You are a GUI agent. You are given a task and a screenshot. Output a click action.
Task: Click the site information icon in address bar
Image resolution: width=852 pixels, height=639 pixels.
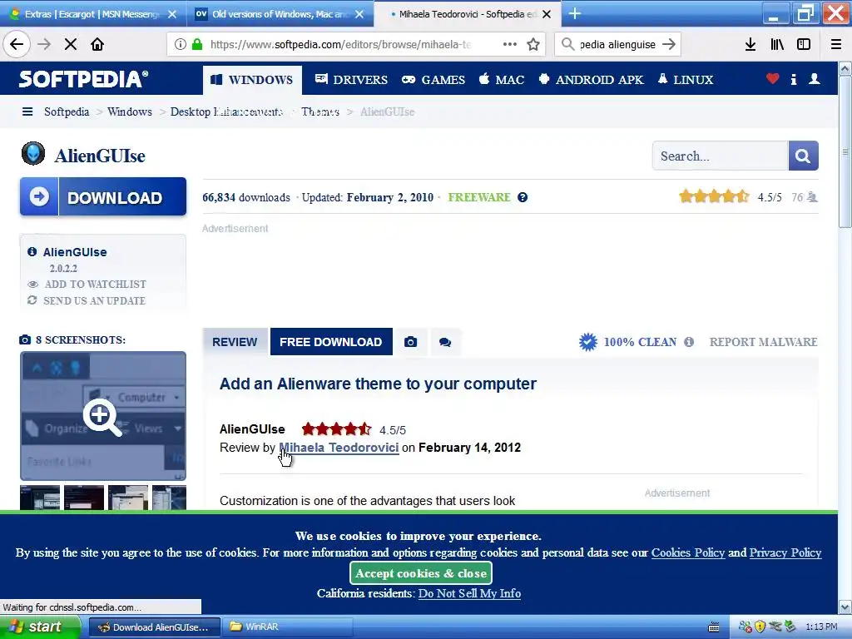181,45
